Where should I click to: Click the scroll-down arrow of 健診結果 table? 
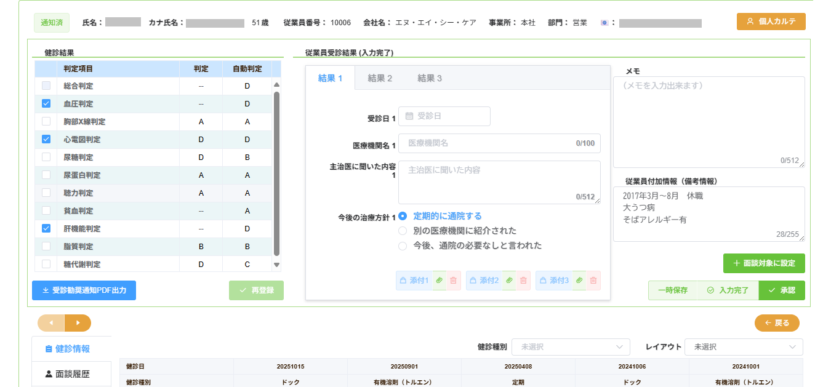pyautogui.click(x=276, y=265)
